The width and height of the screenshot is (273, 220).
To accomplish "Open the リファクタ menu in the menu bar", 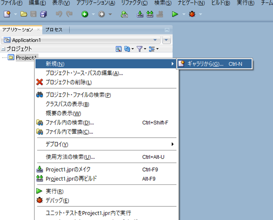I will pyautogui.click(x=134, y=3).
